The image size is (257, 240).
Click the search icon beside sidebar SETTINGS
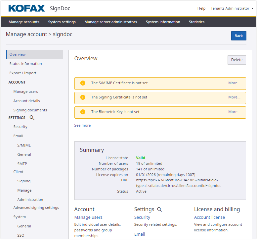pos(32,118)
